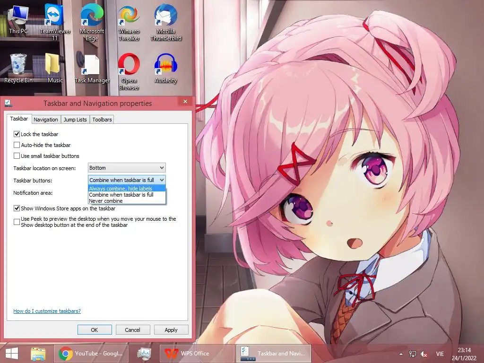The height and width of the screenshot is (363, 484).
Task: Select the Taskbar tab
Action: click(x=19, y=119)
